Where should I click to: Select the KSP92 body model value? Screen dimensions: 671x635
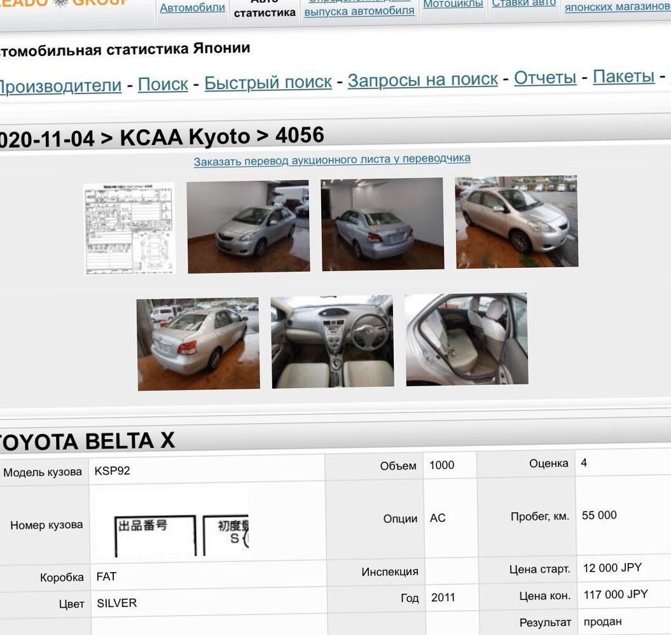tap(112, 471)
